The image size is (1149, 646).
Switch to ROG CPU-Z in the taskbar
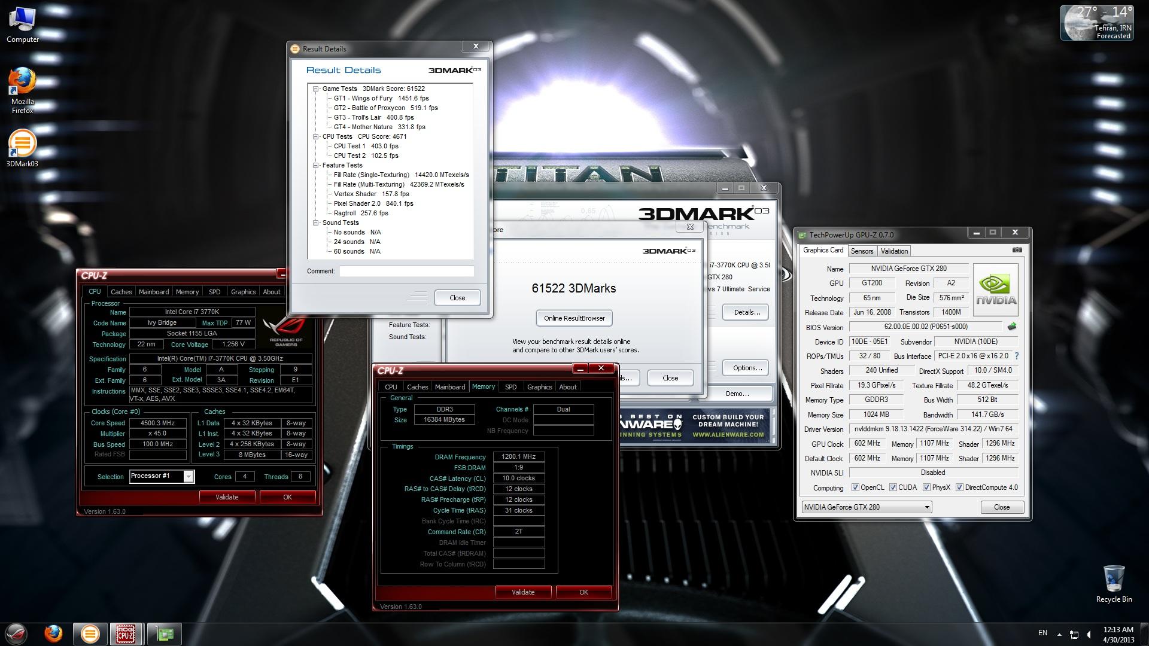point(126,633)
